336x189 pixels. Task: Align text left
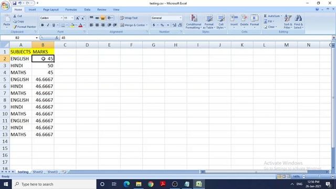(91, 25)
